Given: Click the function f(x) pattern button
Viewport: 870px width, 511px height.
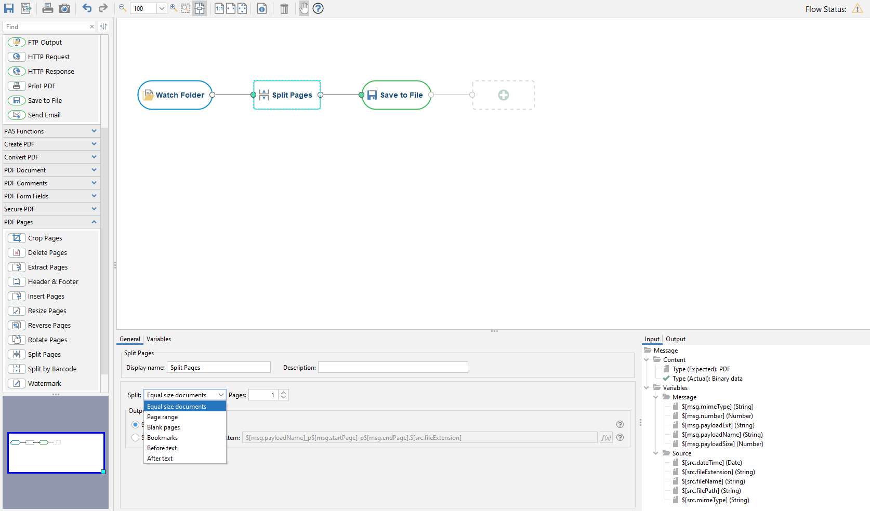Looking at the screenshot, I should pyautogui.click(x=605, y=437).
